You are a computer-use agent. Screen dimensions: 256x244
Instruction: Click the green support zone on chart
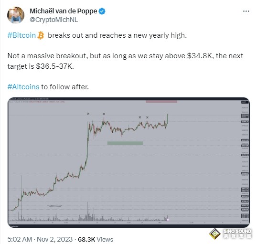click(125, 143)
